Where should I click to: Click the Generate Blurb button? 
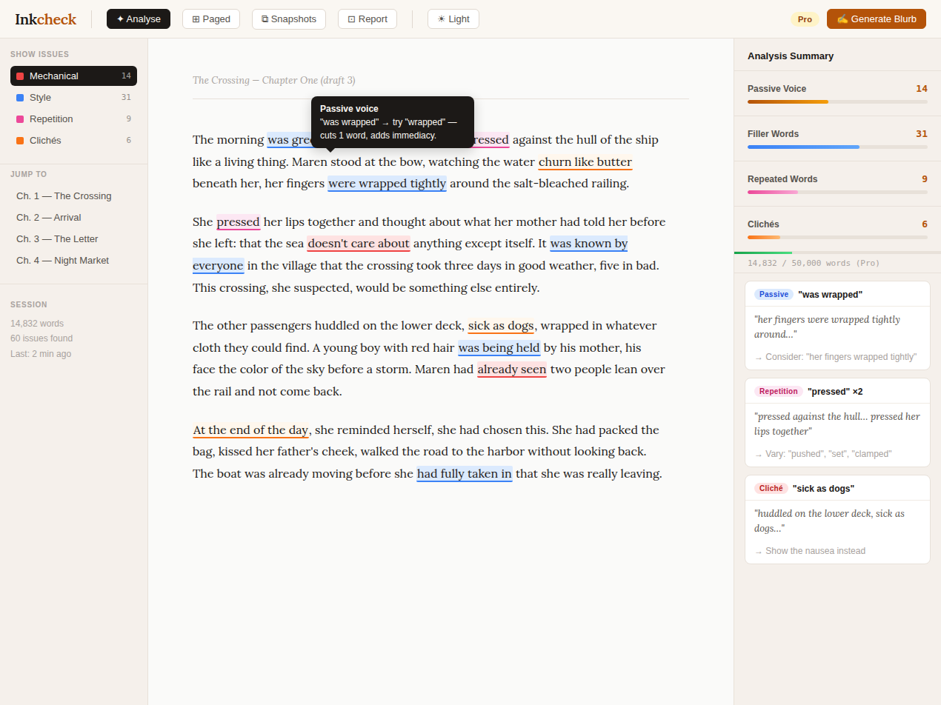pyautogui.click(x=876, y=19)
